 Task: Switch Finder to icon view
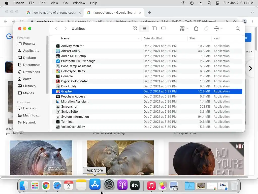[135, 29]
